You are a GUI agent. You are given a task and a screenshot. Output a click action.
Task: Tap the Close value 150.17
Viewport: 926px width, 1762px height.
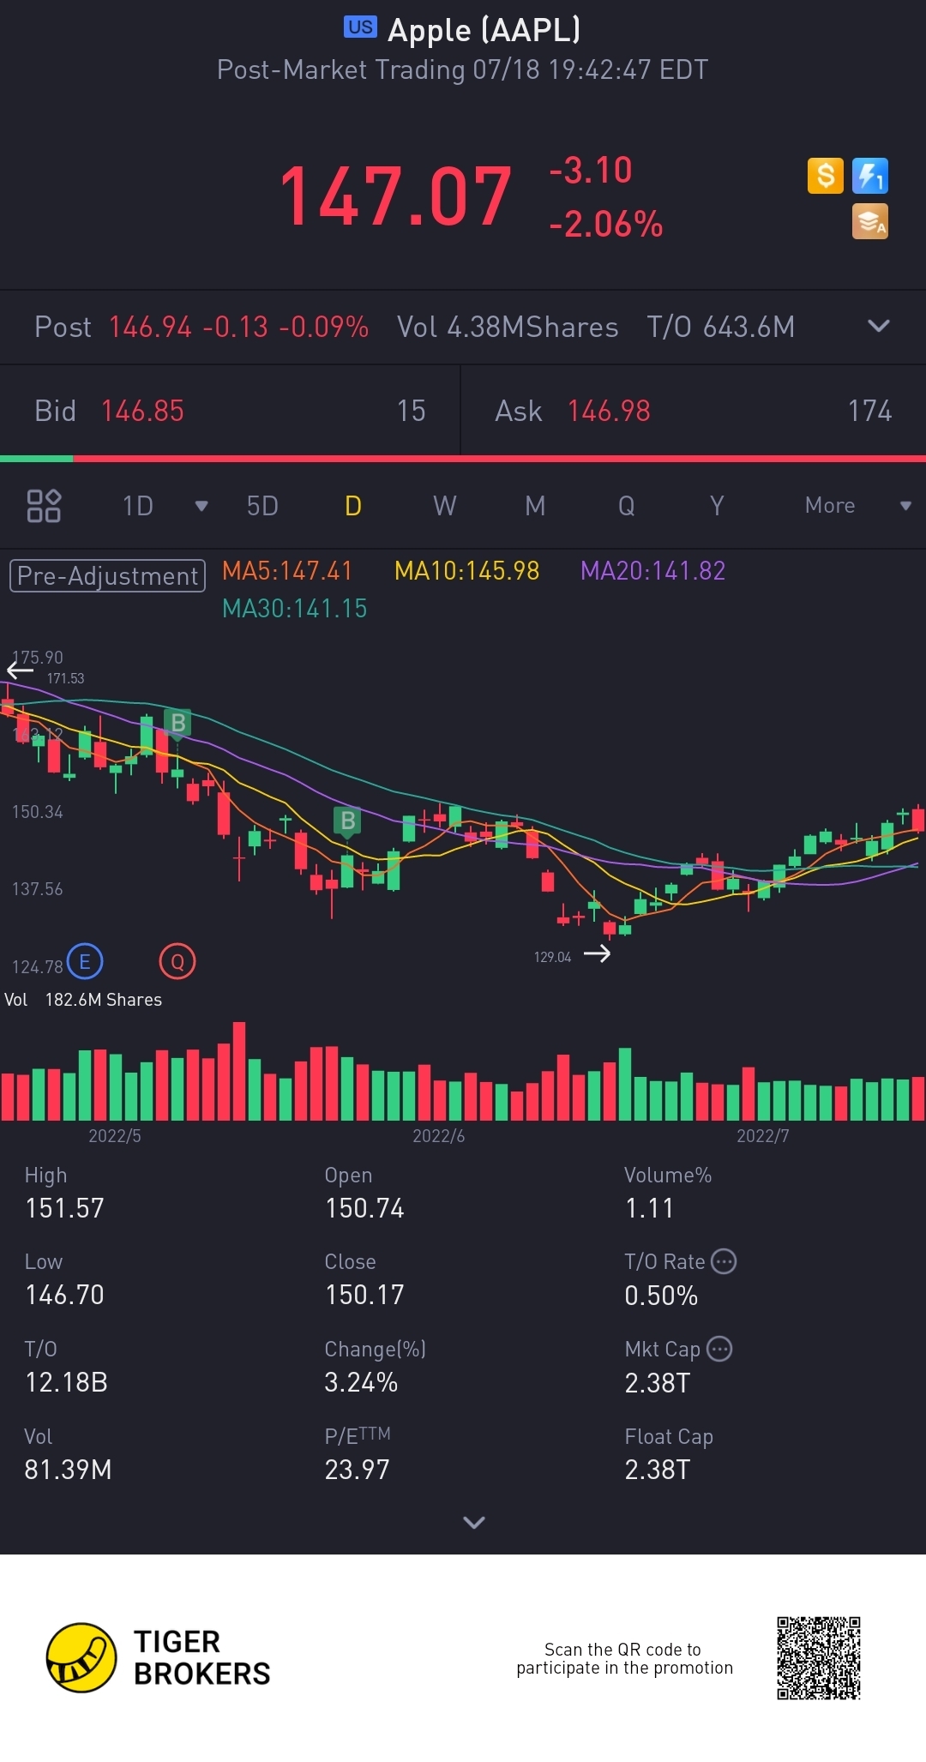coord(364,1295)
